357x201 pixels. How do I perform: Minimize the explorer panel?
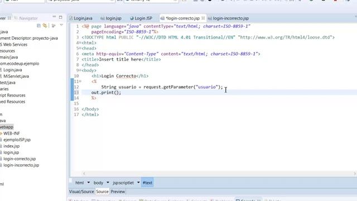(54, 17)
